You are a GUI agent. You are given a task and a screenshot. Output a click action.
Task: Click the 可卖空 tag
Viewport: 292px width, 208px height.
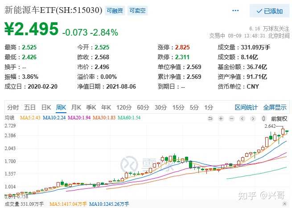click(137, 11)
